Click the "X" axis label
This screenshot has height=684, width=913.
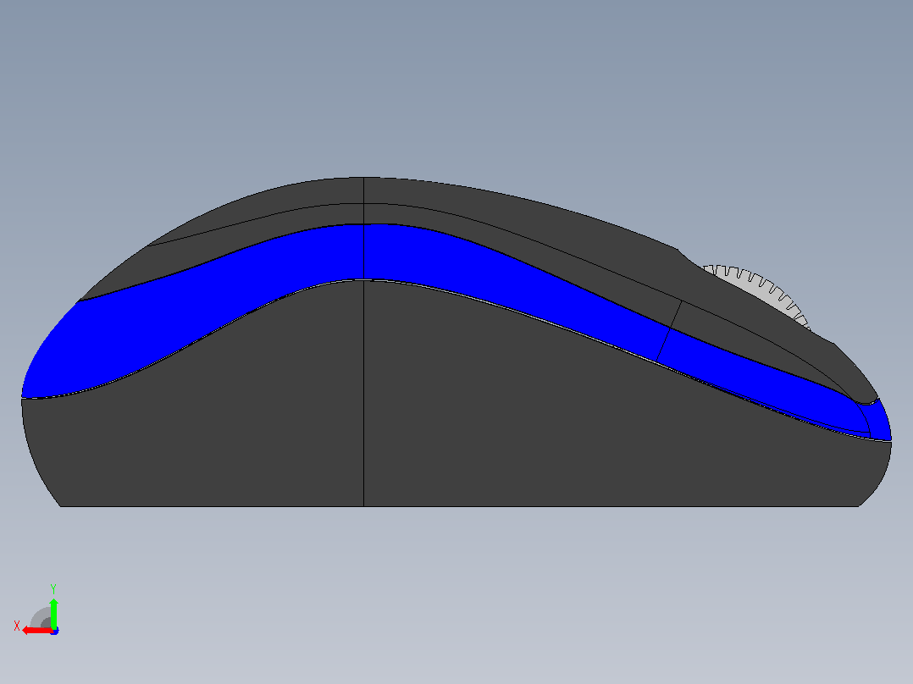17,626
